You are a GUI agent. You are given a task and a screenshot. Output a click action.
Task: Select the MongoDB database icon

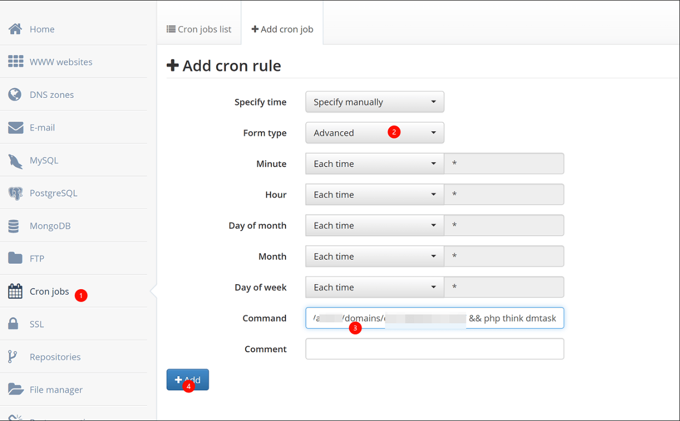pyautogui.click(x=14, y=226)
